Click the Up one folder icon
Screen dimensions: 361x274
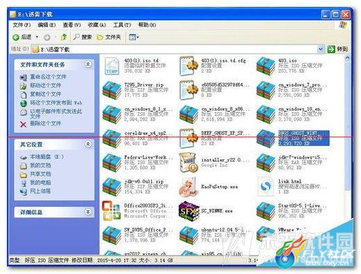coord(64,37)
